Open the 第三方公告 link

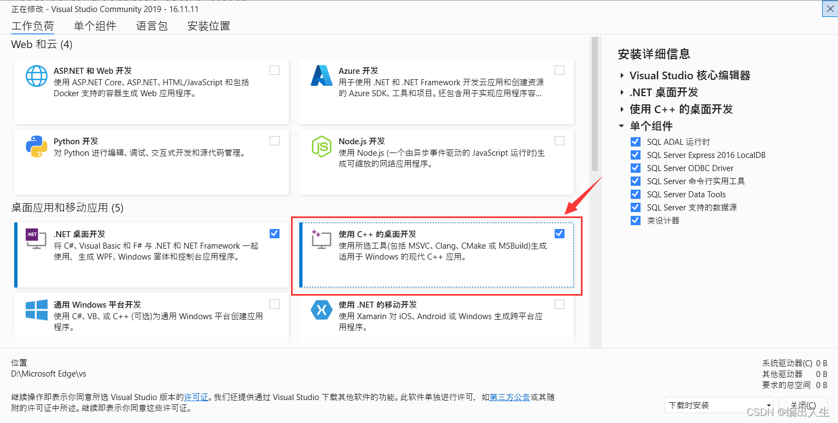pos(510,397)
